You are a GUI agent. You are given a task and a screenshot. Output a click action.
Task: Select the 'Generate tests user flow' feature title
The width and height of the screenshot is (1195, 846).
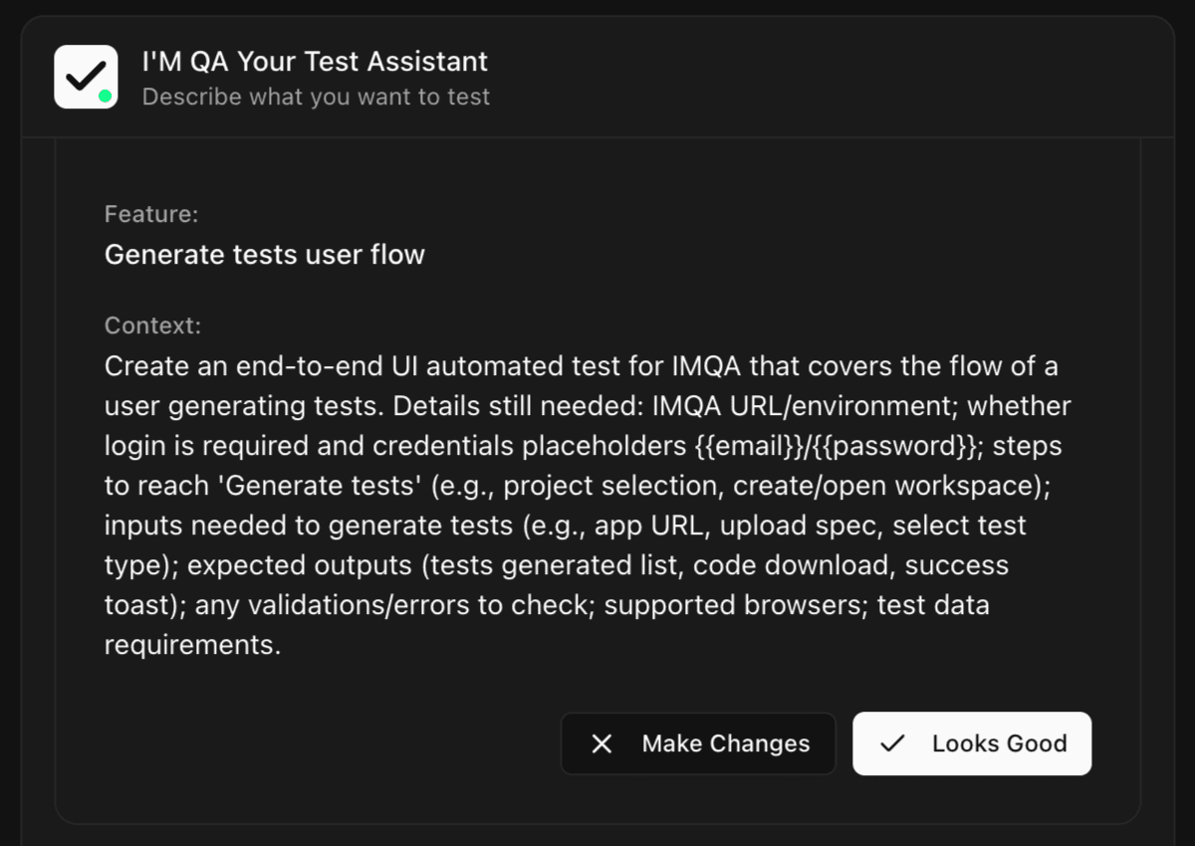[264, 255]
